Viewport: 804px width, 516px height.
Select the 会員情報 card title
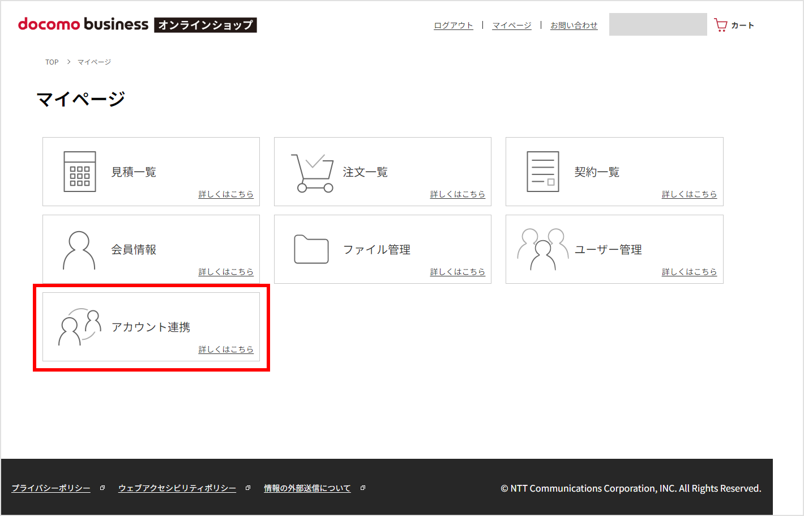pos(134,250)
